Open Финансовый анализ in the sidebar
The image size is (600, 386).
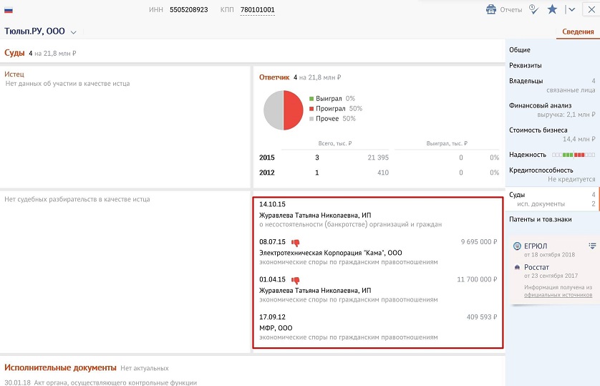coord(540,105)
